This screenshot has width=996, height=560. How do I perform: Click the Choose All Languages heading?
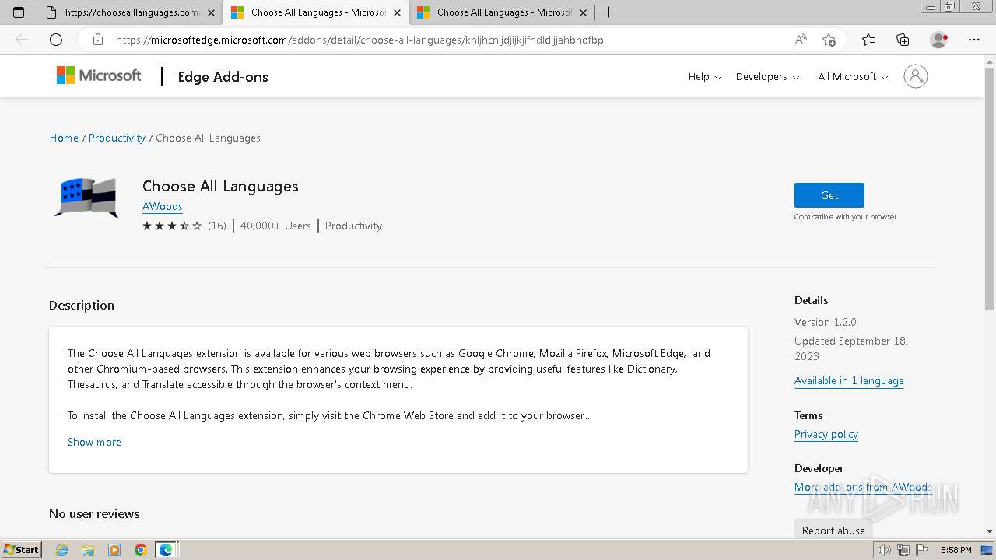(220, 186)
